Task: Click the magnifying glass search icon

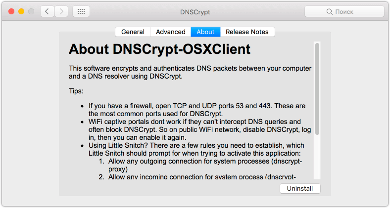Action: tap(329, 12)
